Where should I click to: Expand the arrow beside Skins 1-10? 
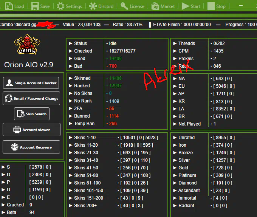tap(71, 138)
